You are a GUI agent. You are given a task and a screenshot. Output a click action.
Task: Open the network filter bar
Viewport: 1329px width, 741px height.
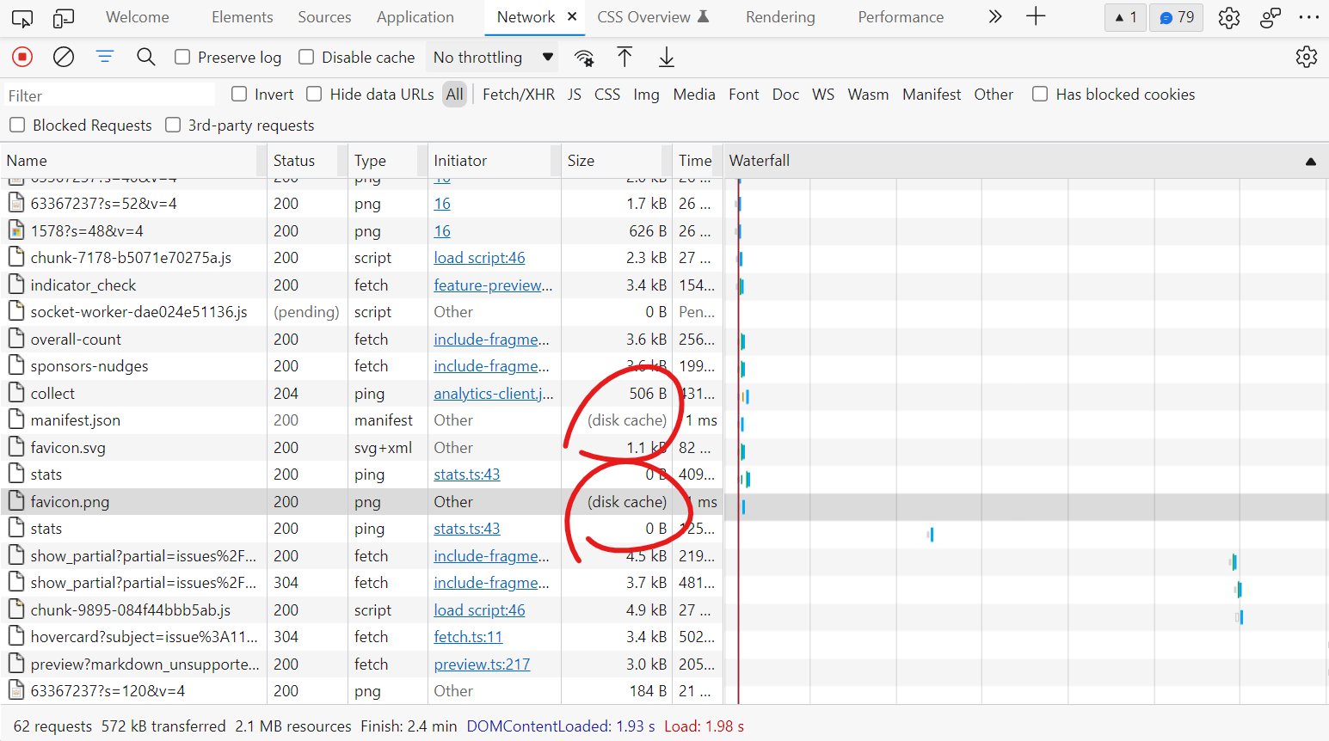[x=105, y=57]
